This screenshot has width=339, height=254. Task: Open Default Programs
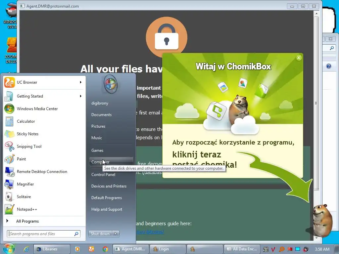click(106, 198)
